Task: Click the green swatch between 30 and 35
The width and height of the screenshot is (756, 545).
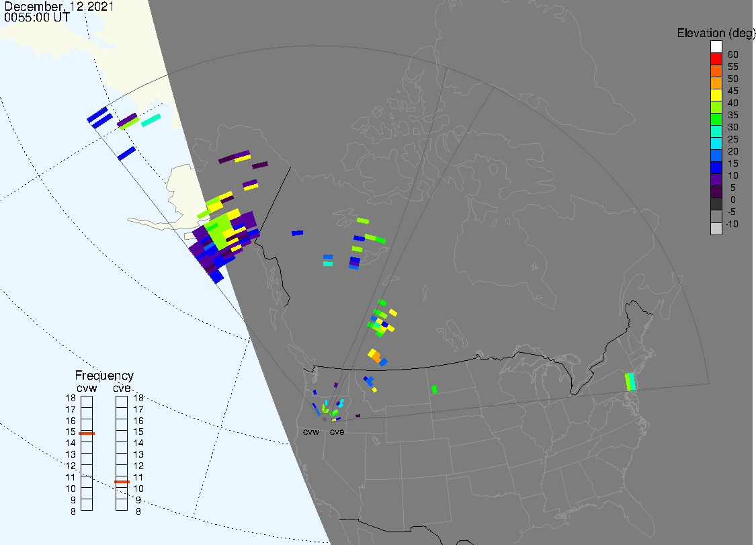Action: pos(716,119)
